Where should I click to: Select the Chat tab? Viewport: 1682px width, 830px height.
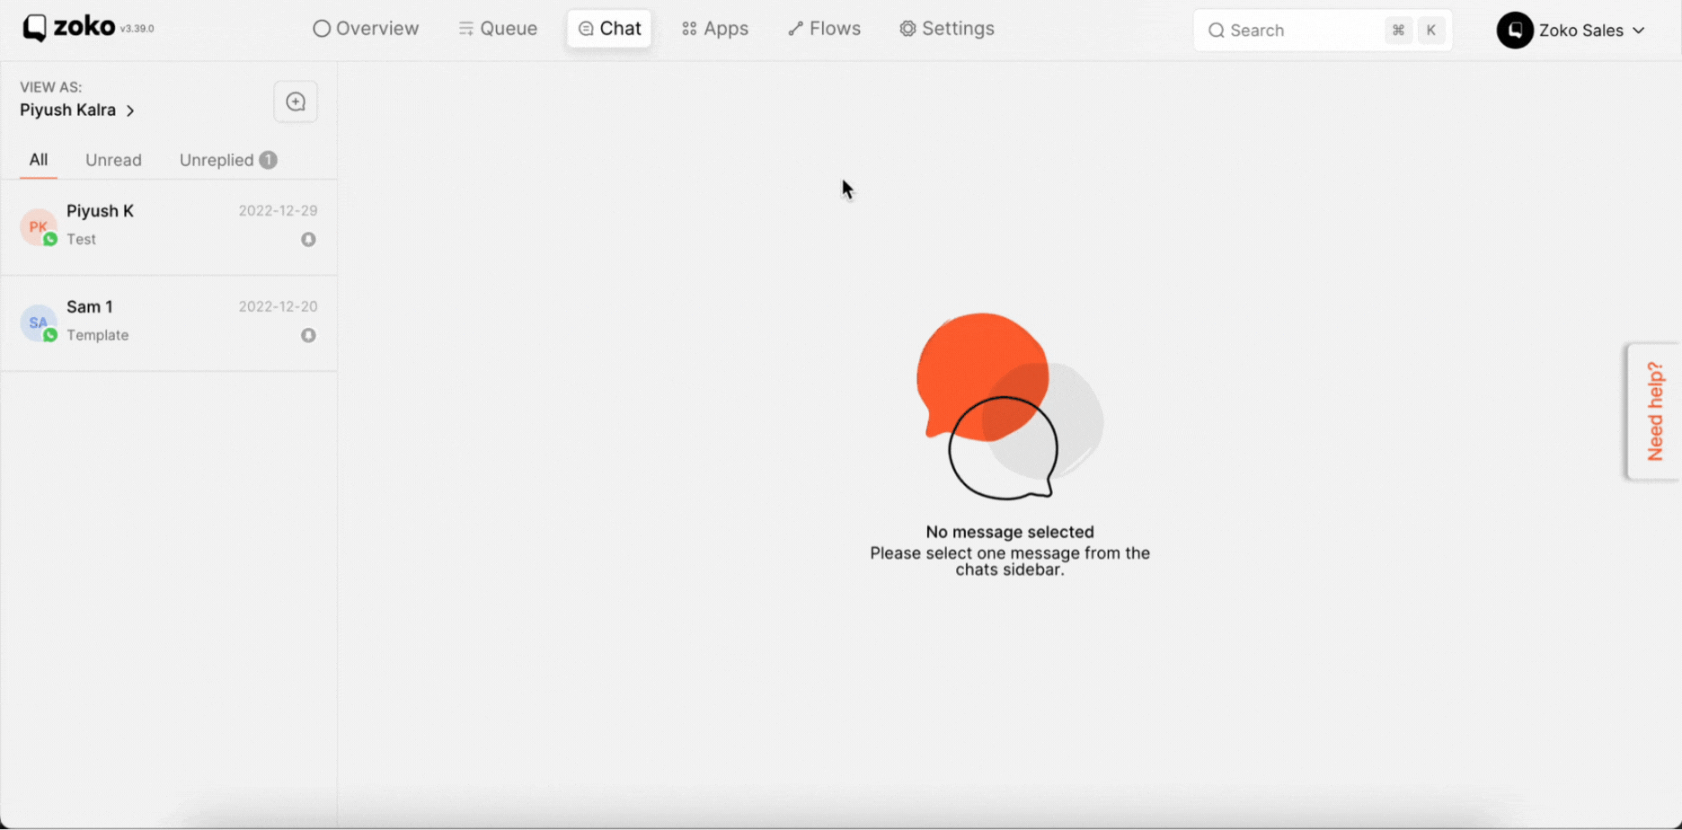(609, 29)
